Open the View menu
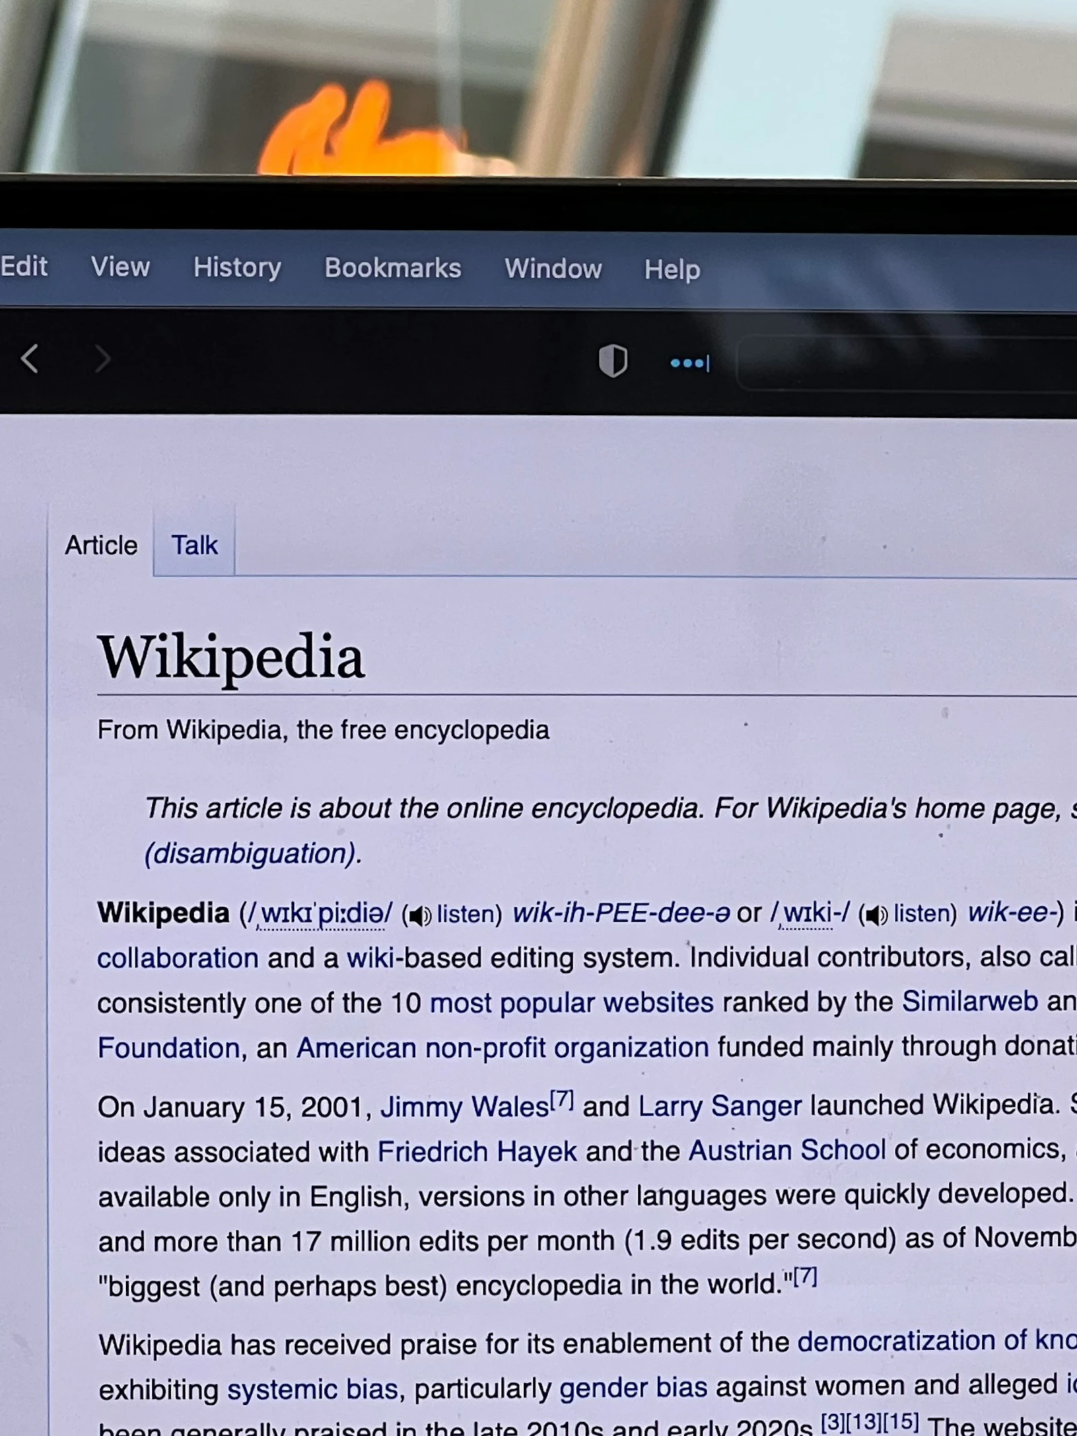This screenshot has width=1077, height=1436. pos(120,266)
